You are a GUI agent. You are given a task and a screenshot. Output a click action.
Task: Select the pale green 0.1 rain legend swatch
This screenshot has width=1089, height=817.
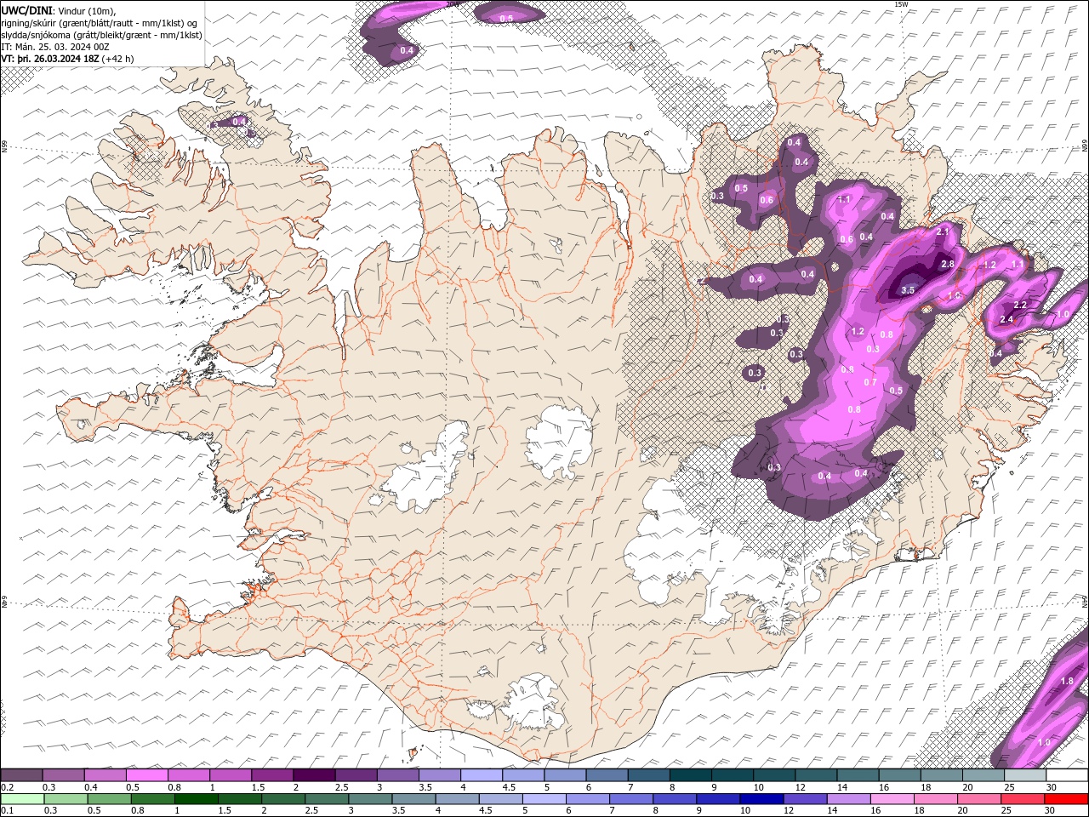click(x=22, y=798)
